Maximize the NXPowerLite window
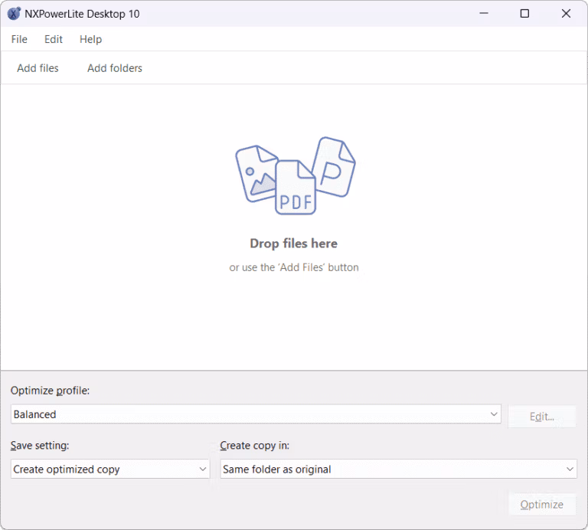Screen dimensions: 588x530 pos(524,14)
